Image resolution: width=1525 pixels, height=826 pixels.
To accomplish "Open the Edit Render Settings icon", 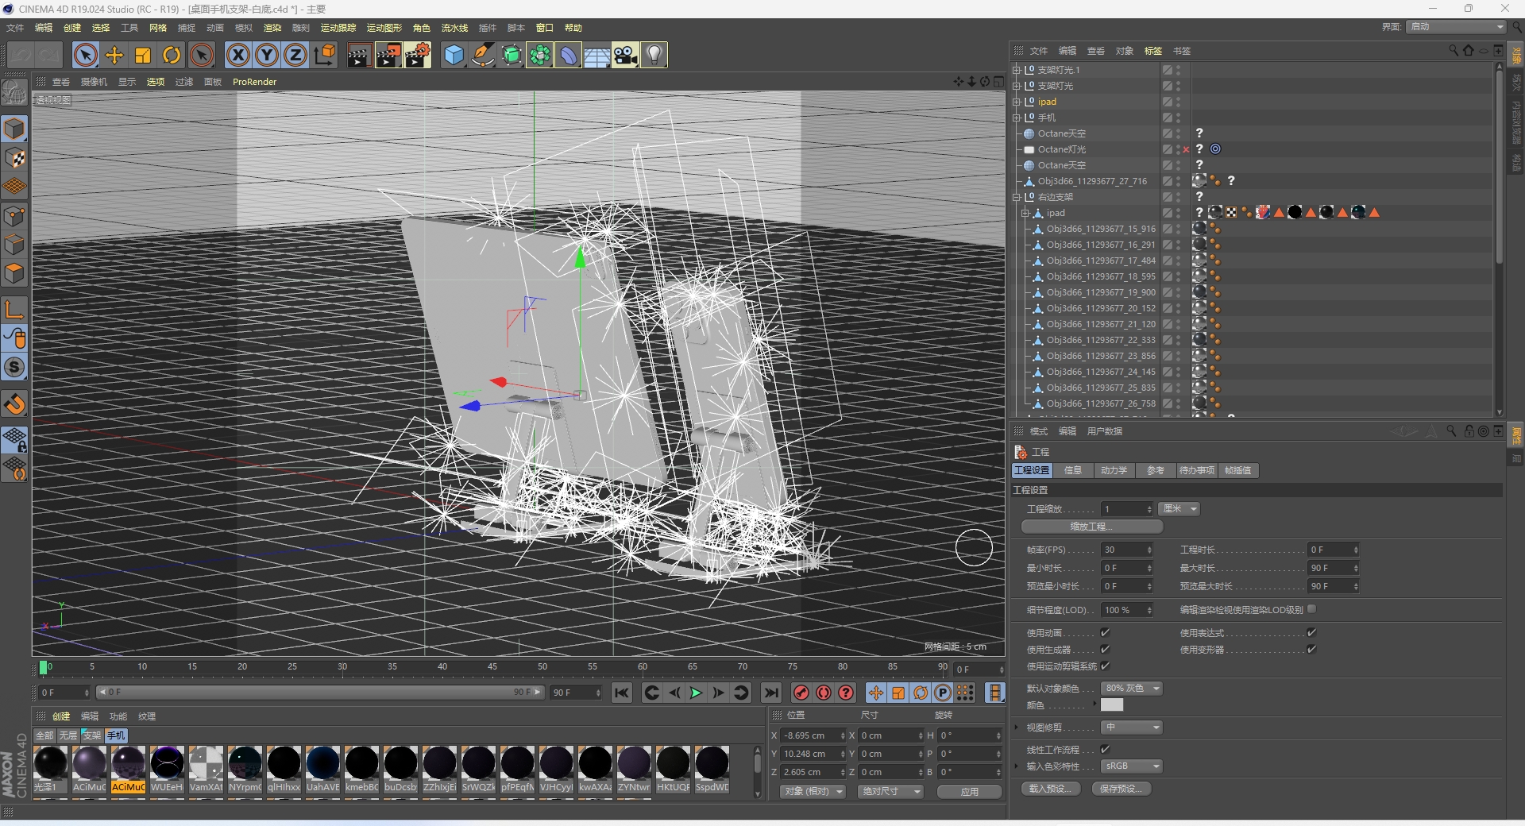I will (x=418, y=55).
